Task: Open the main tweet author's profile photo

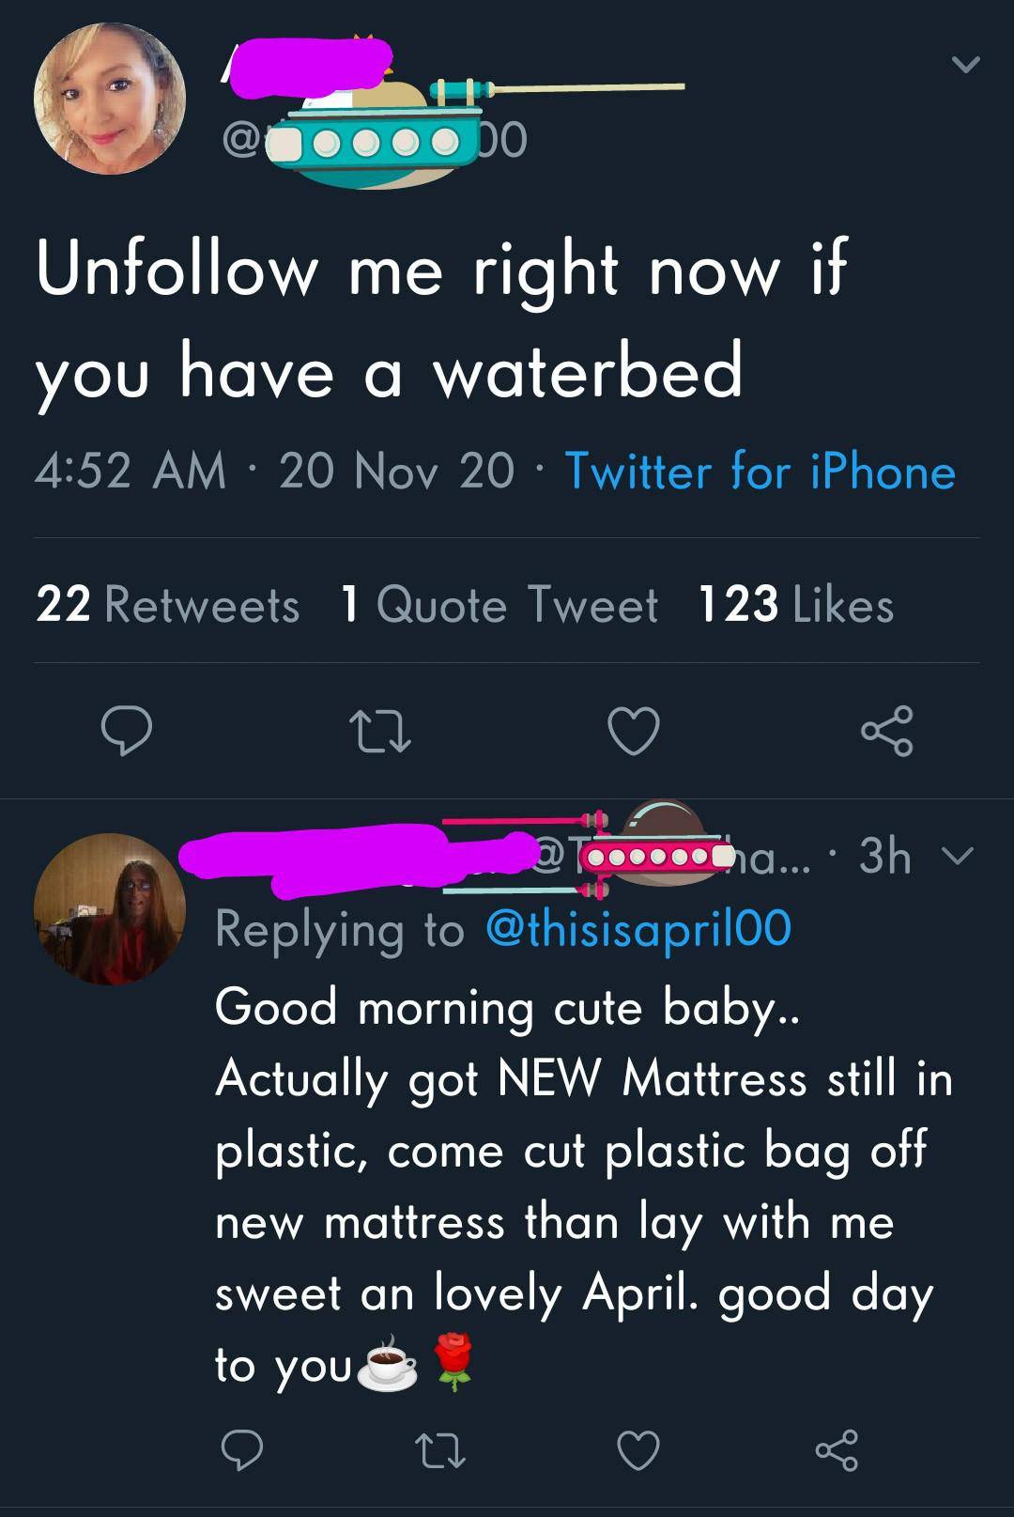Action: 110,99
